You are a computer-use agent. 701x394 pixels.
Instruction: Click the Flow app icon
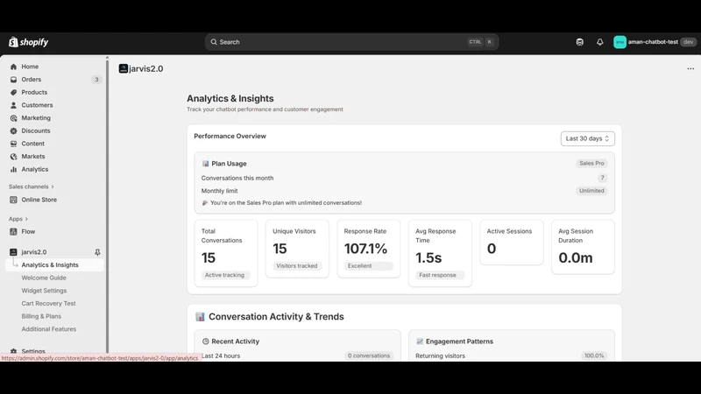tap(13, 231)
